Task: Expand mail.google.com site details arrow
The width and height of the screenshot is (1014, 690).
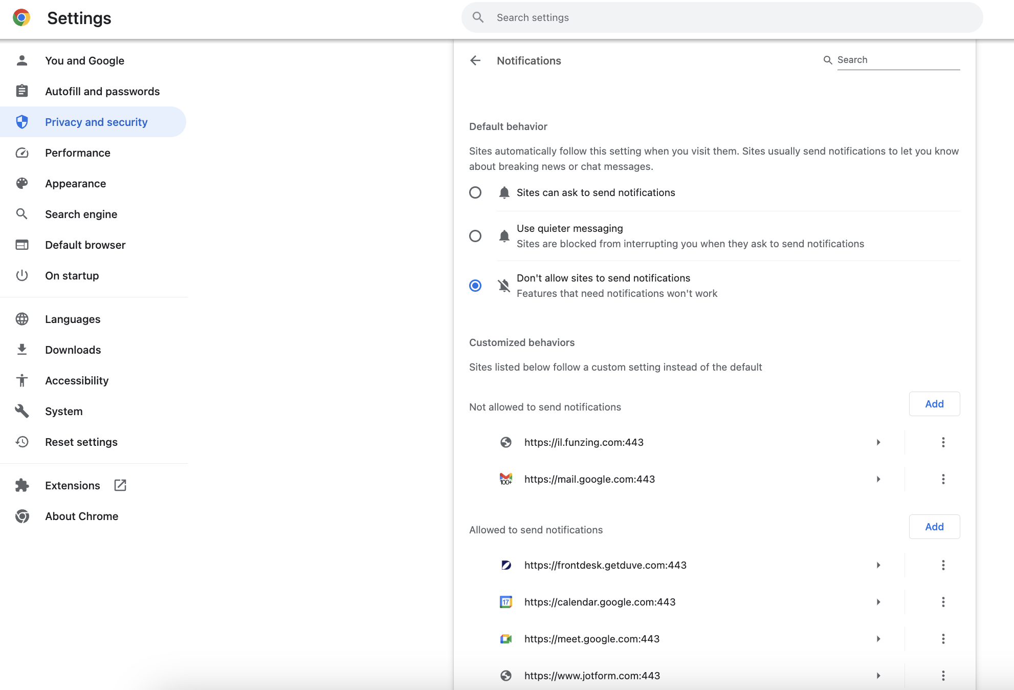Action: pyautogui.click(x=878, y=479)
